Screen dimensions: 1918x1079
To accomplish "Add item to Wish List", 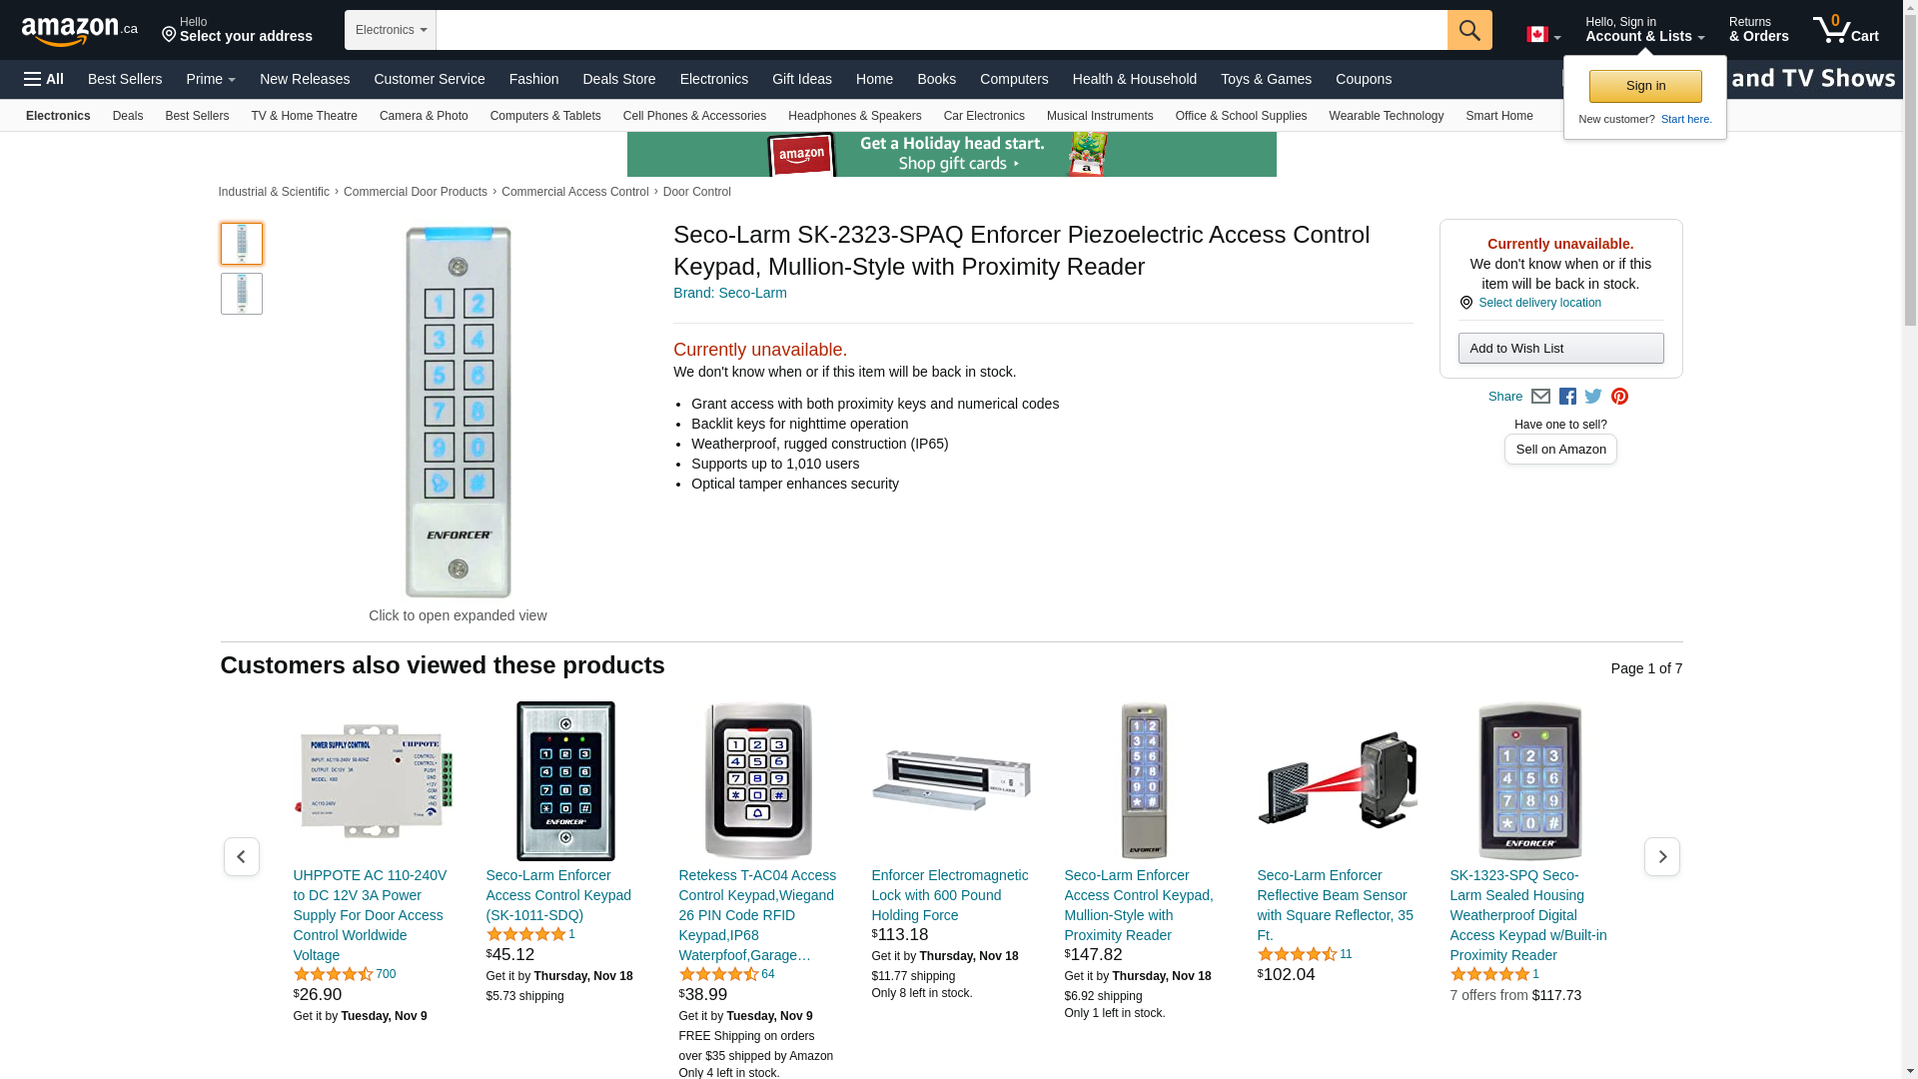I will pos(1560,348).
